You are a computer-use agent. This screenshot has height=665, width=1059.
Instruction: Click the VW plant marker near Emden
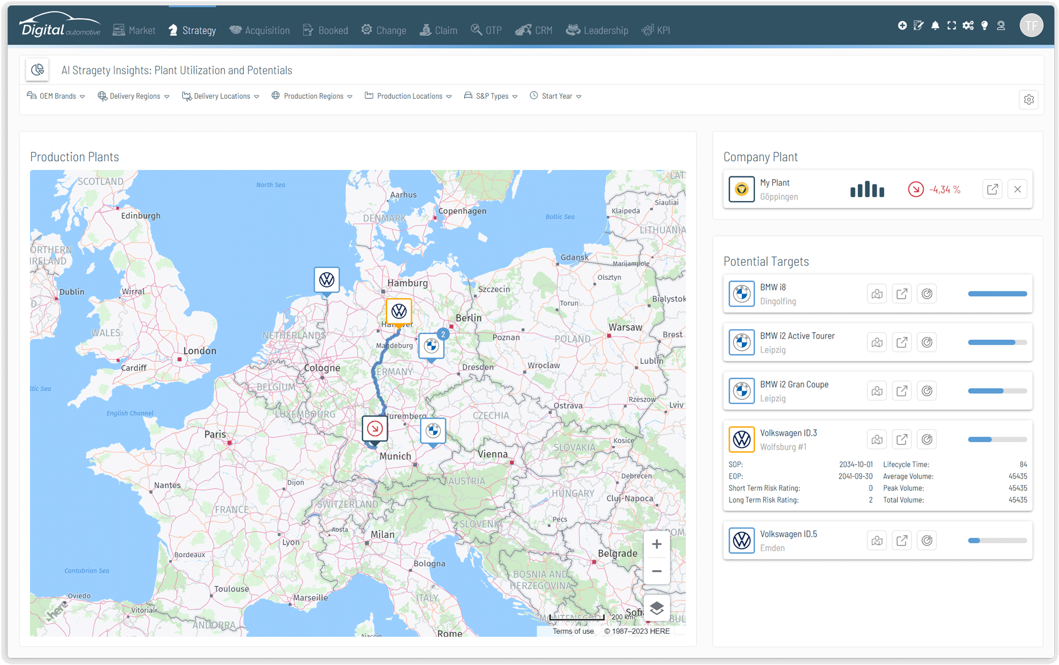coord(327,280)
